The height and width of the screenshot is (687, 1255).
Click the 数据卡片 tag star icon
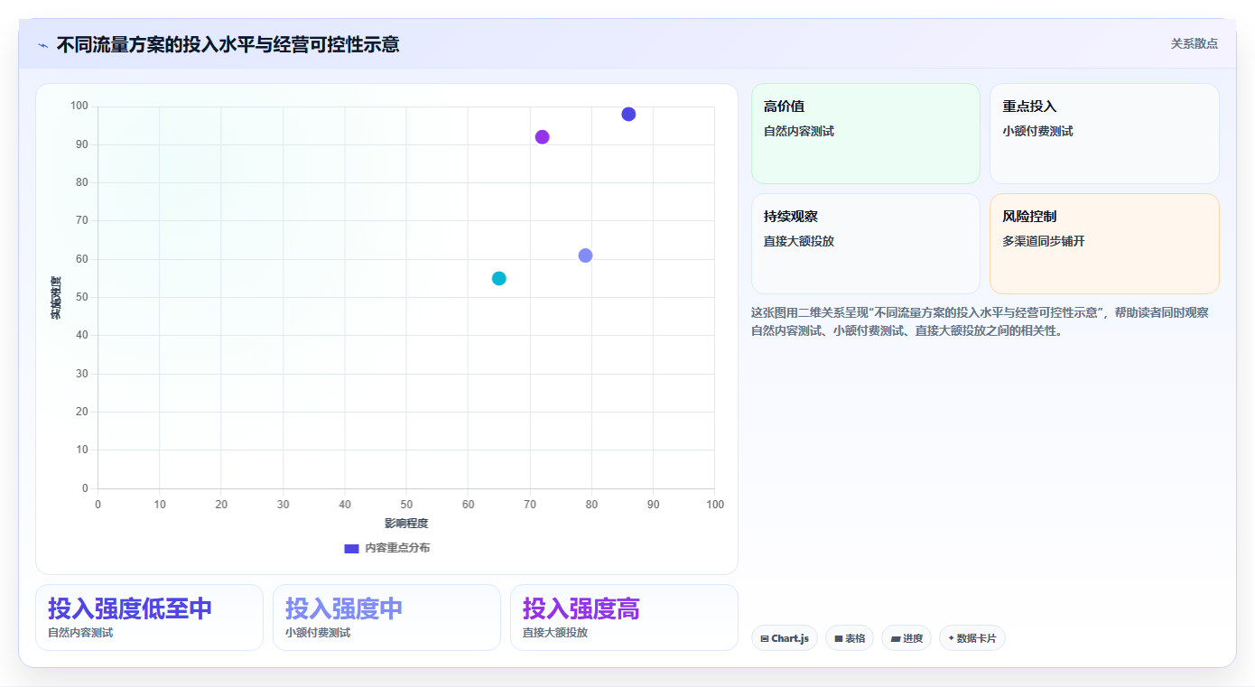951,638
